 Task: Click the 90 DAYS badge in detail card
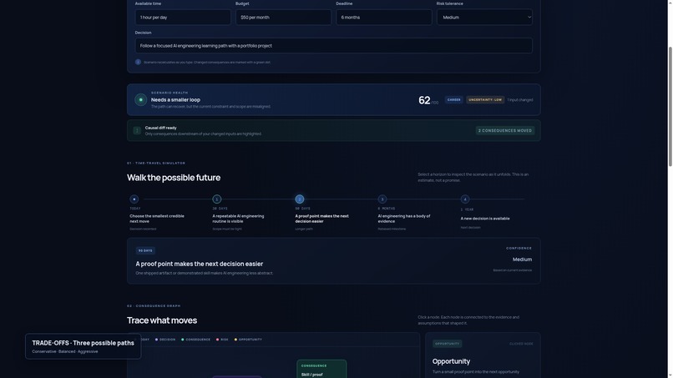pos(145,250)
